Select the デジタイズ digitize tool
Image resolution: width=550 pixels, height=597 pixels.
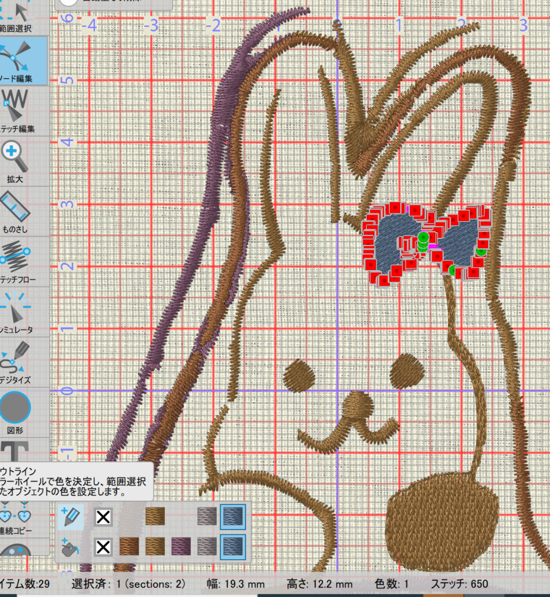(16, 360)
